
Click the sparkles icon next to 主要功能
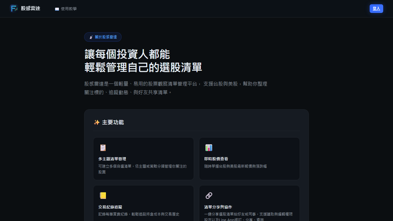click(97, 122)
